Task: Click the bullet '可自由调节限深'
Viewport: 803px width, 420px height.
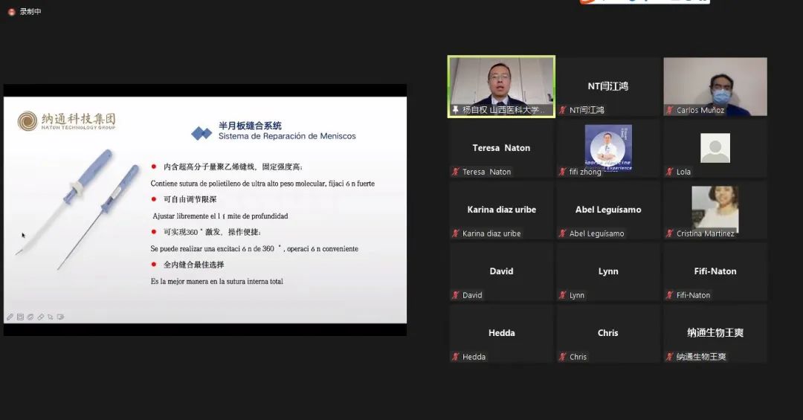Action: (190, 199)
